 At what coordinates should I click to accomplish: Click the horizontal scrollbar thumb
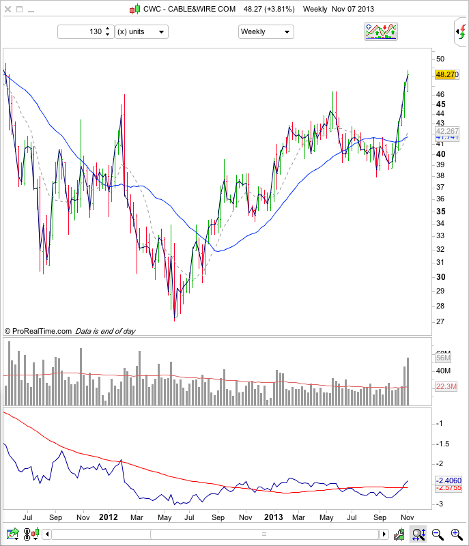pos(264,534)
